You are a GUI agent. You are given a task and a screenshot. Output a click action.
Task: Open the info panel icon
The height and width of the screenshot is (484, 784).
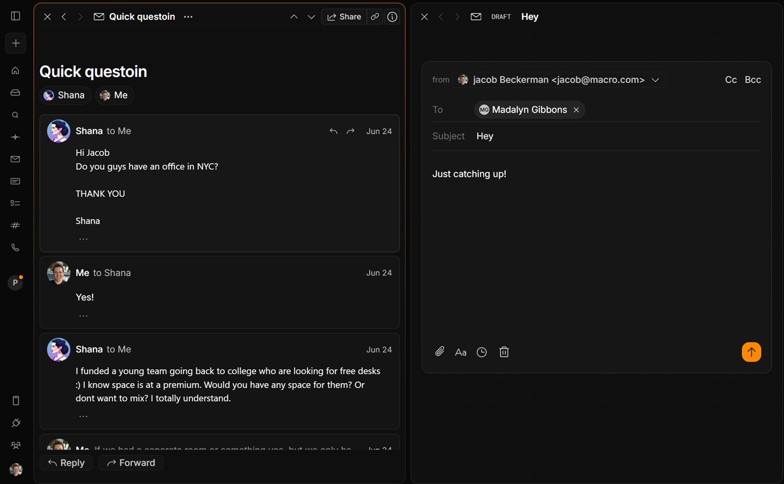point(392,17)
